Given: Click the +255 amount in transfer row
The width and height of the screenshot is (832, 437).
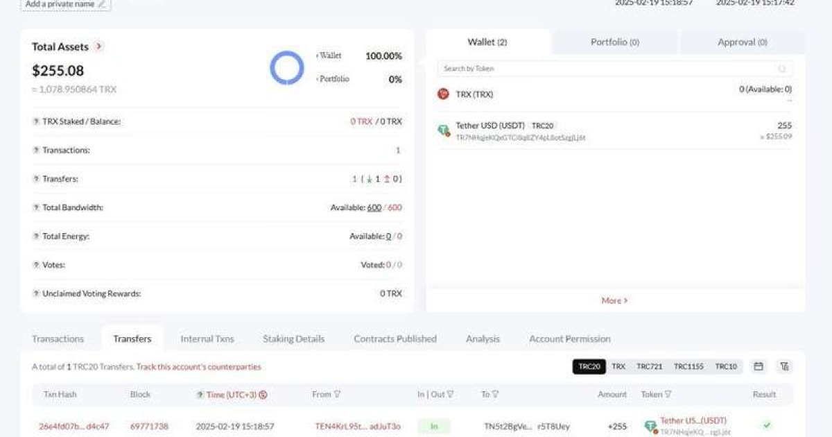Looking at the screenshot, I should click(617, 426).
